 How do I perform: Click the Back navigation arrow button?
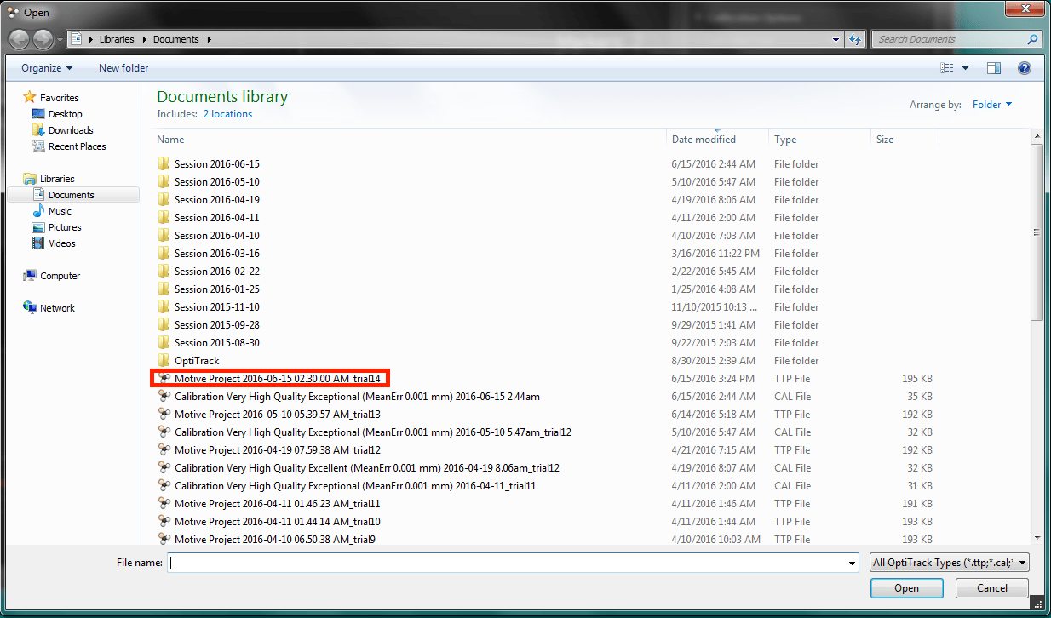(x=20, y=39)
